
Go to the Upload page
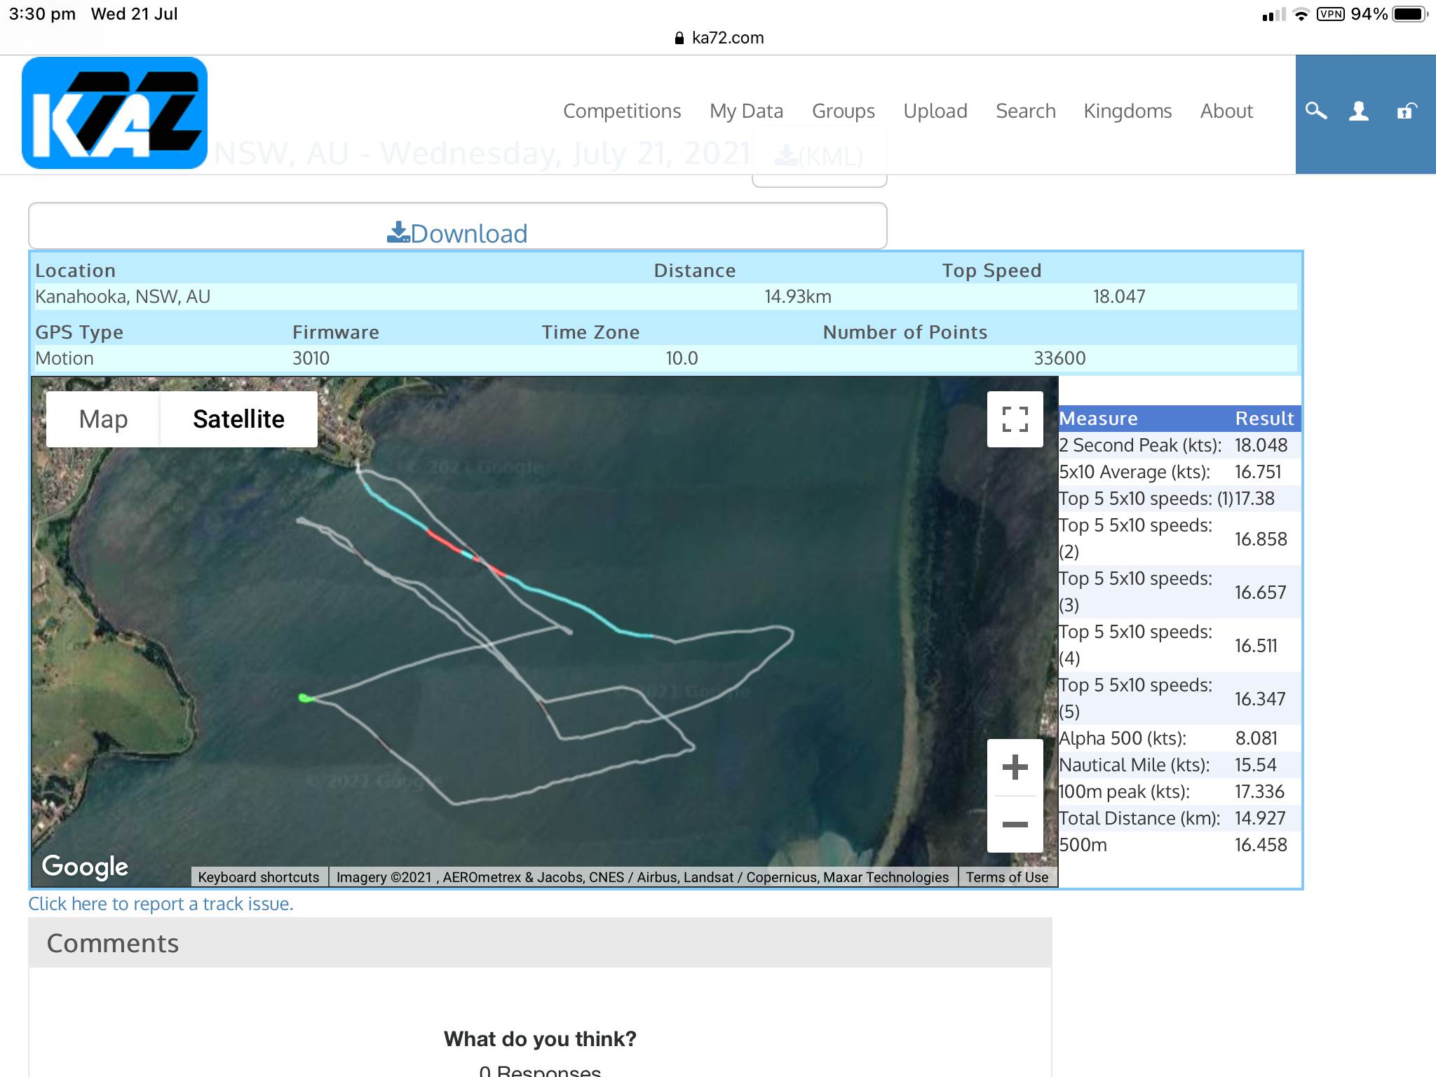click(x=935, y=111)
